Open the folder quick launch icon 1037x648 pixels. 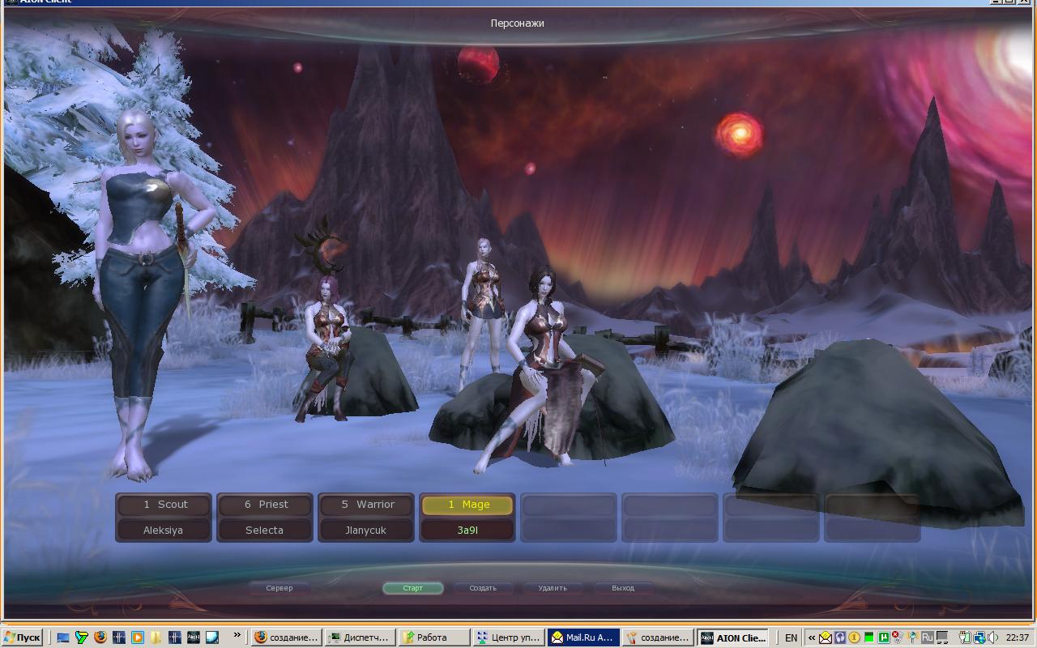(x=156, y=637)
